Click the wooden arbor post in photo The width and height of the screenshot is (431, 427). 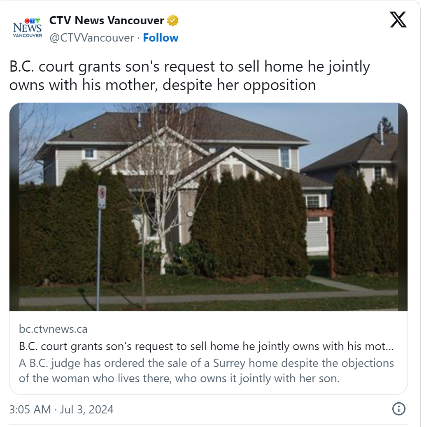[x=331, y=243]
